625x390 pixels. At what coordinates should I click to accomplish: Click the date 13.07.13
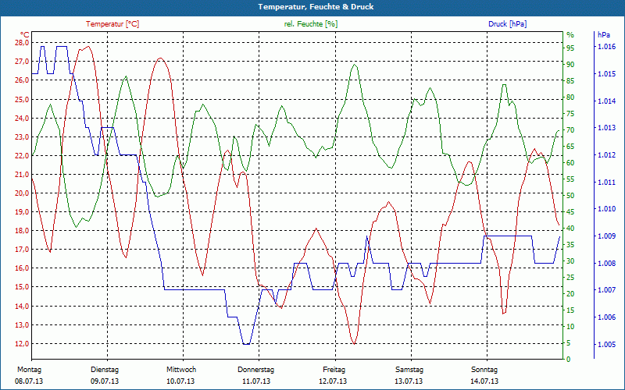(409, 381)
